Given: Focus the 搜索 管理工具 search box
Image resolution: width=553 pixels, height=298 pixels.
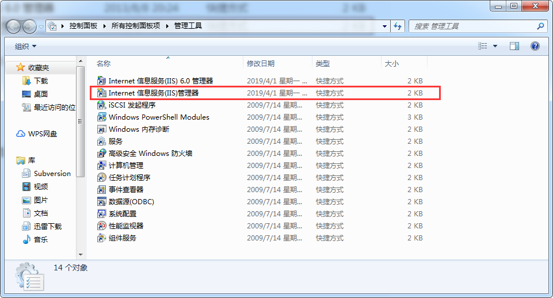Looking at the screenshot, I should (x=478, y=26).
